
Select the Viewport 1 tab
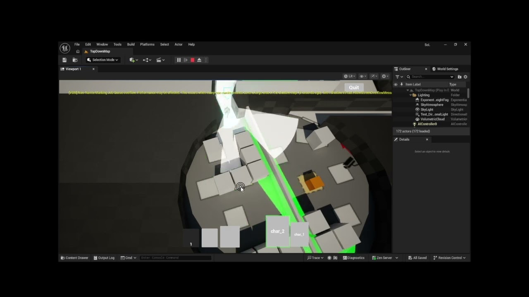click(x=73, y=69)
